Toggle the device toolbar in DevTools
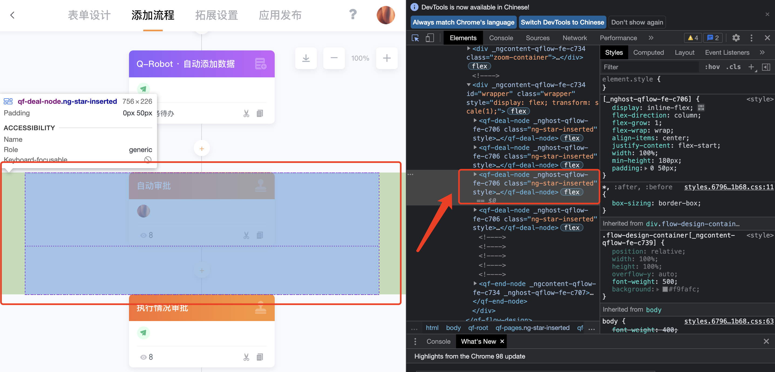The height and width of the screenshot is (372, 775). pyautogui.click(x=430, y=38)
